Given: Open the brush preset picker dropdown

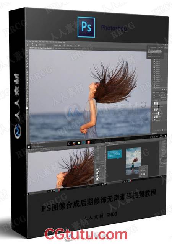Looking at the screenshot, I should click(x=32, y=44).
